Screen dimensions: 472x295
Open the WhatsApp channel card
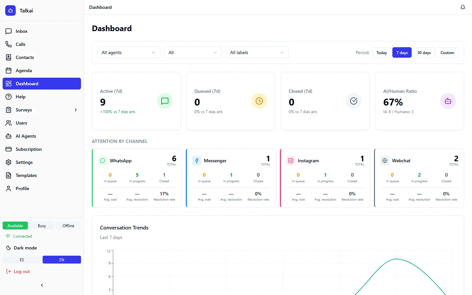(137, 178)
